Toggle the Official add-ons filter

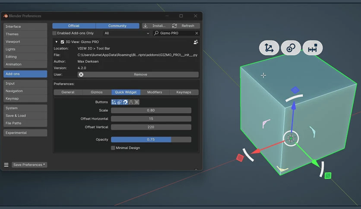point(74,26)
